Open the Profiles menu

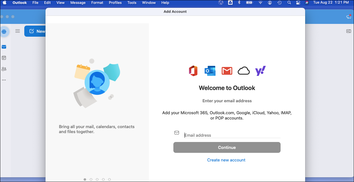tap(115, 3)
